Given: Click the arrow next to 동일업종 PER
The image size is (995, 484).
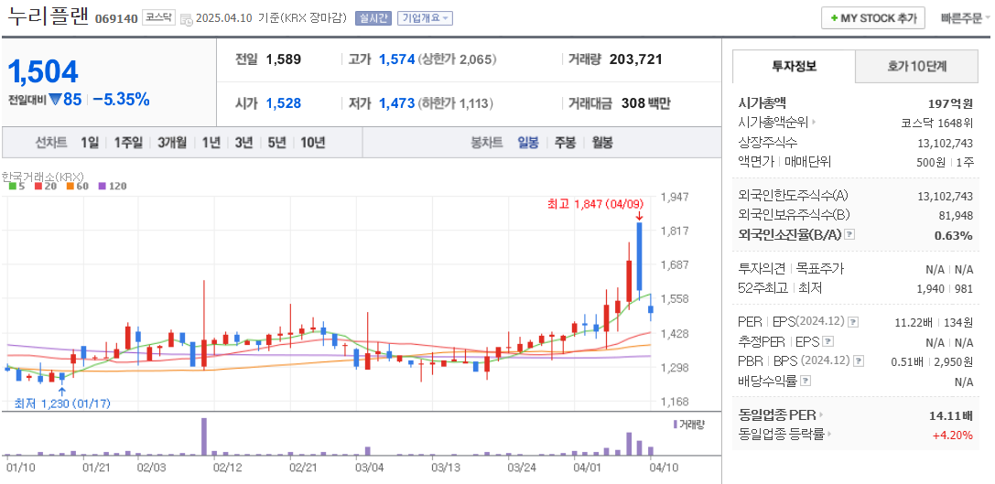Looking at the screenshot, I should (x=821, y=415).
